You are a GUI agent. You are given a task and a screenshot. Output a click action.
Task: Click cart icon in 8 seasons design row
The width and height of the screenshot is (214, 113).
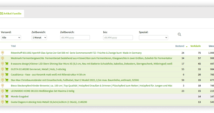pyautogui.click(x=7, y=64)
